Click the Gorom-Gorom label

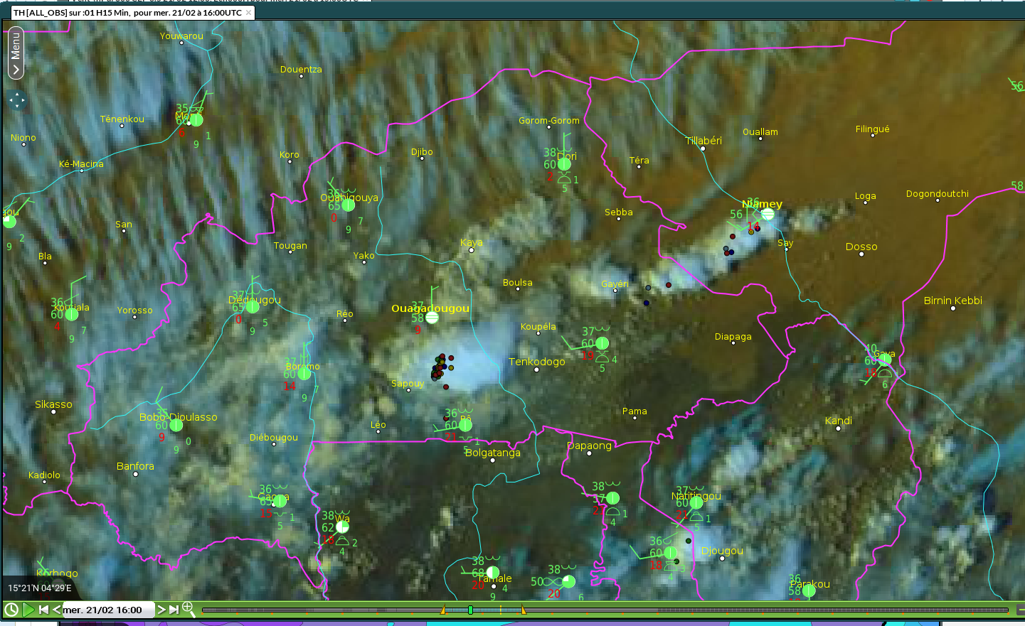(x=549, y=121)
